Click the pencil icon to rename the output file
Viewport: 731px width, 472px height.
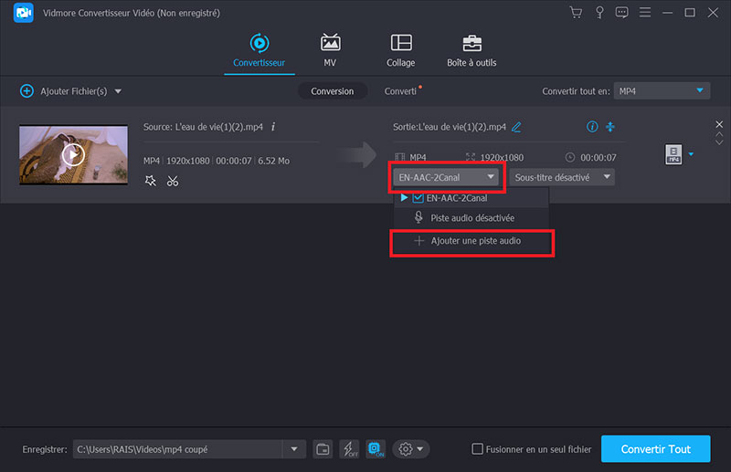516,127
